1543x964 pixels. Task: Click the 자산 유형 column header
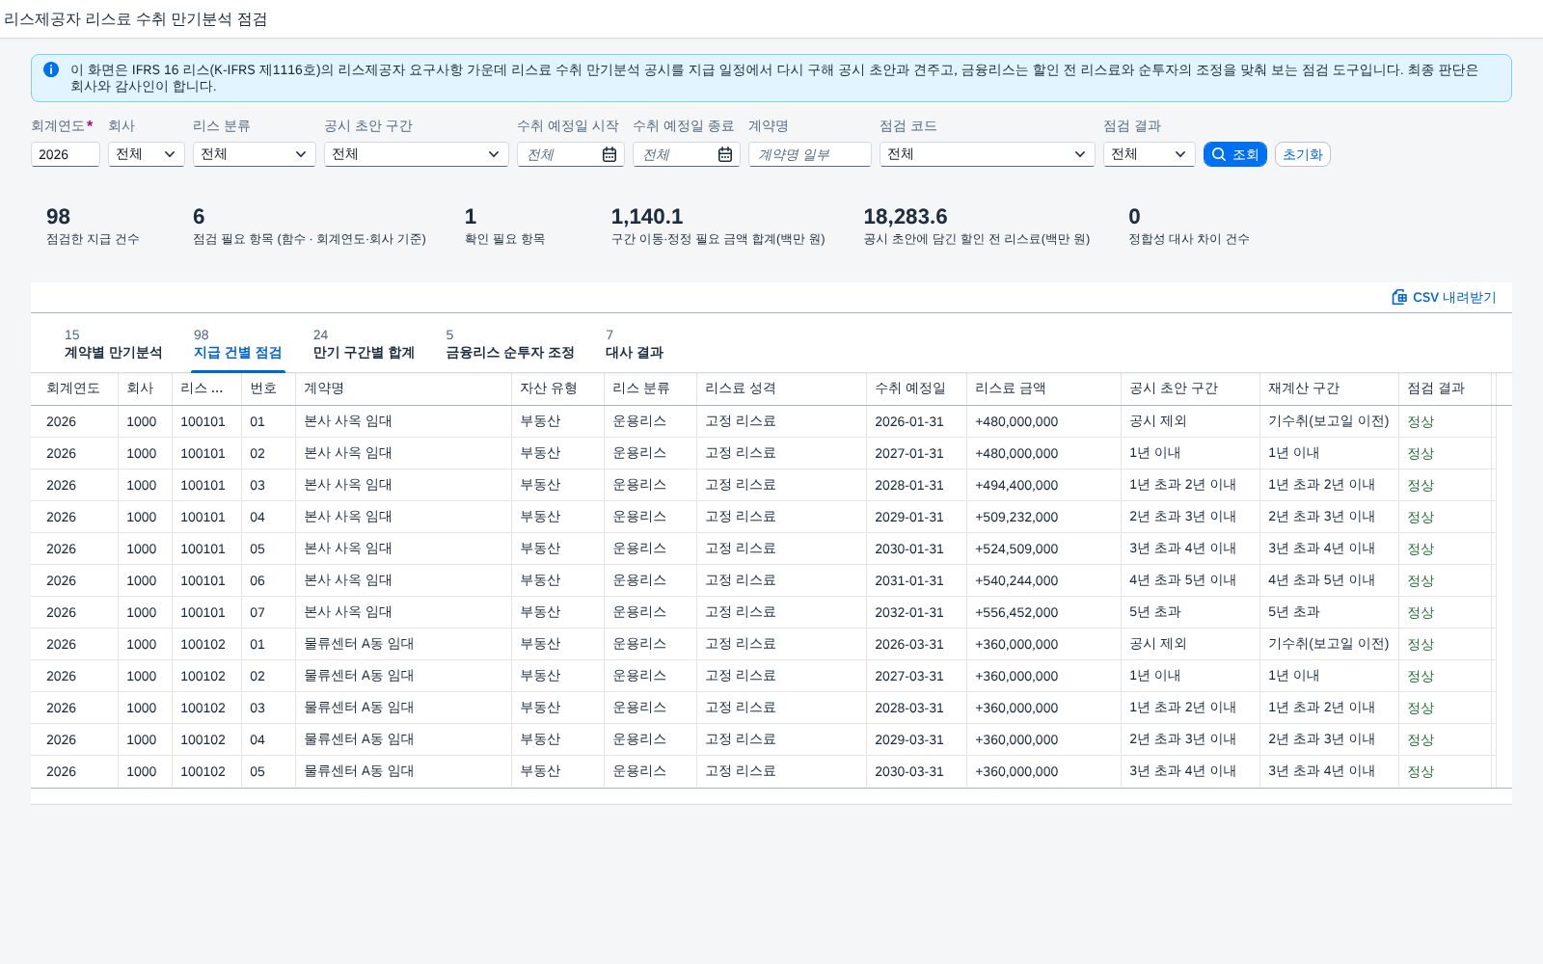[x=557, y=388]
